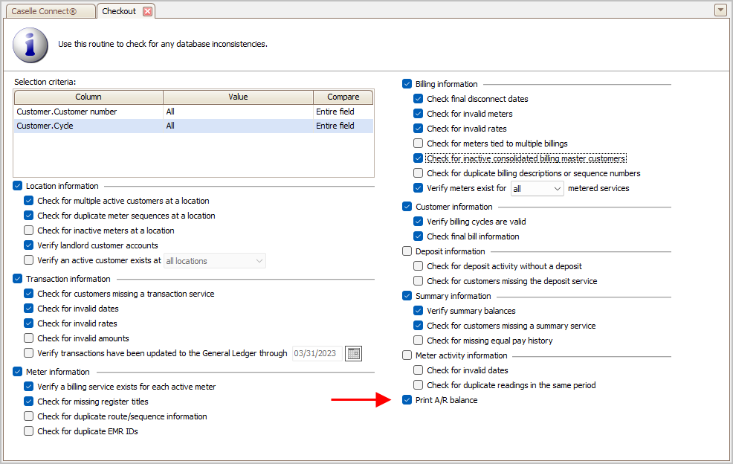
Task: Select the Customer.Customer number row
Action: pos(193,112)
